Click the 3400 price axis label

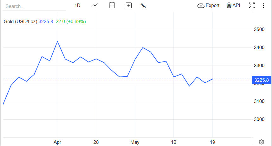click(x=259, y=48)
